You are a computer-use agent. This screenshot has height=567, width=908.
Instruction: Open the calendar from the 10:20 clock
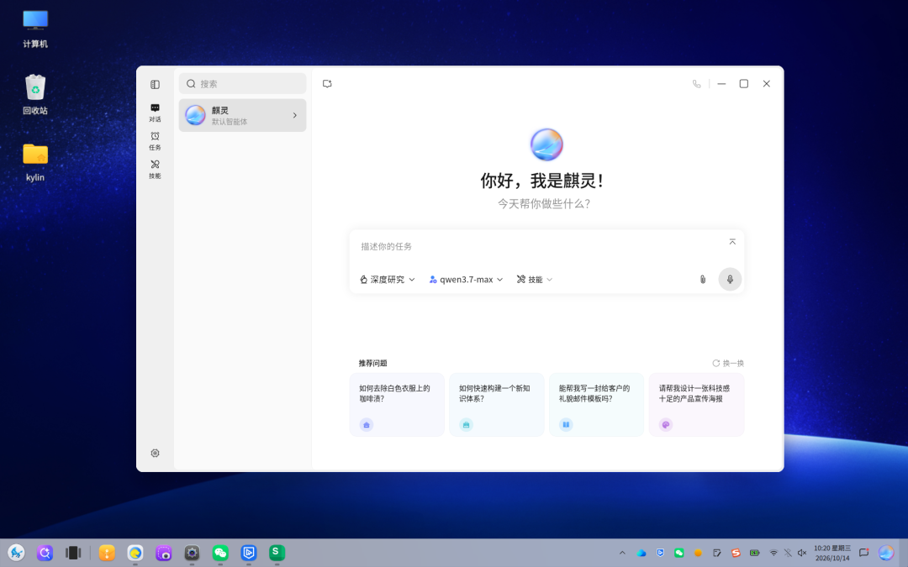tap(832, 553)
